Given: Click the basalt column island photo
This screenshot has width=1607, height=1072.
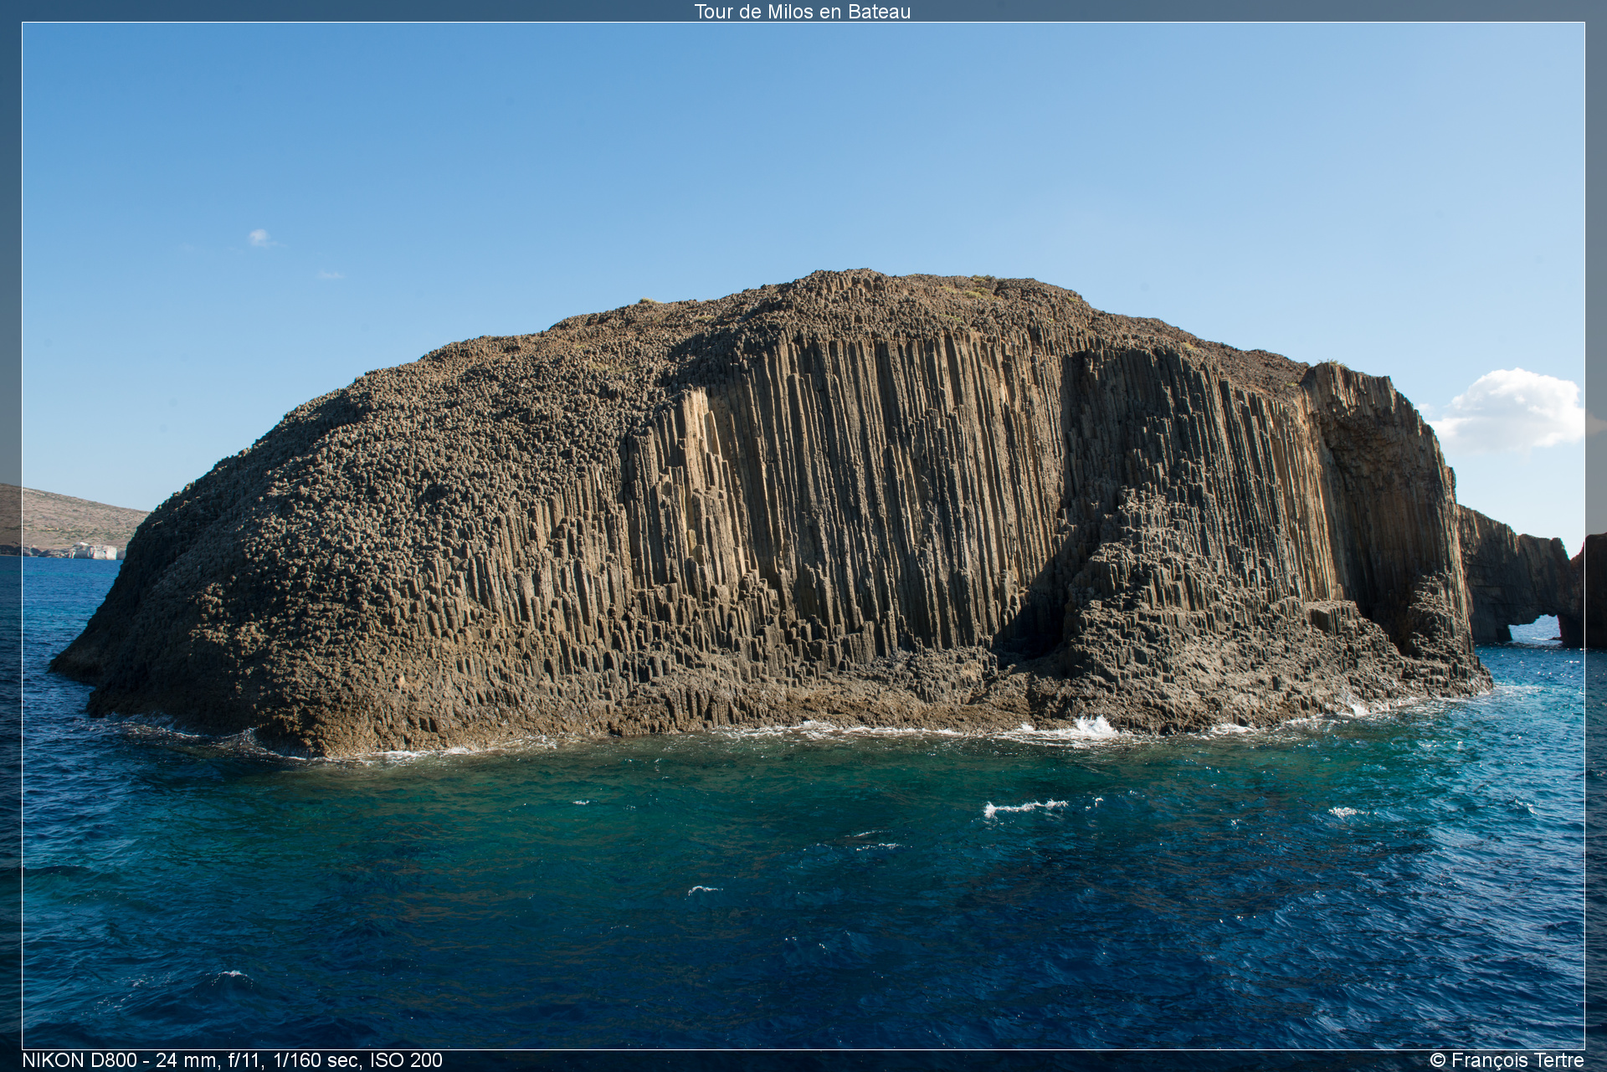Looking at the screenshot, I should pyautogui.click(x=803, y=536).
